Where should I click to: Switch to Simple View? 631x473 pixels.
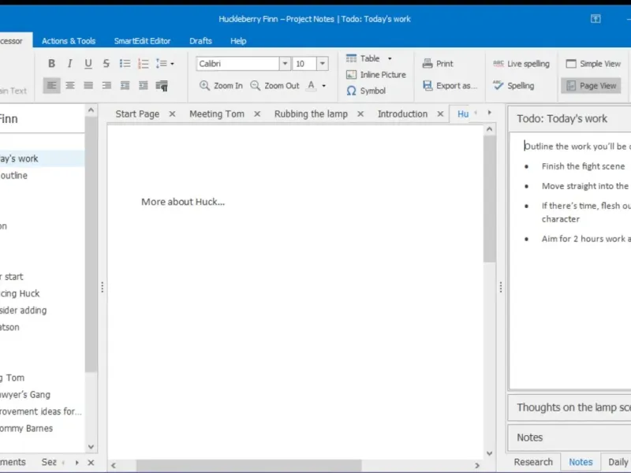(592, 64)
